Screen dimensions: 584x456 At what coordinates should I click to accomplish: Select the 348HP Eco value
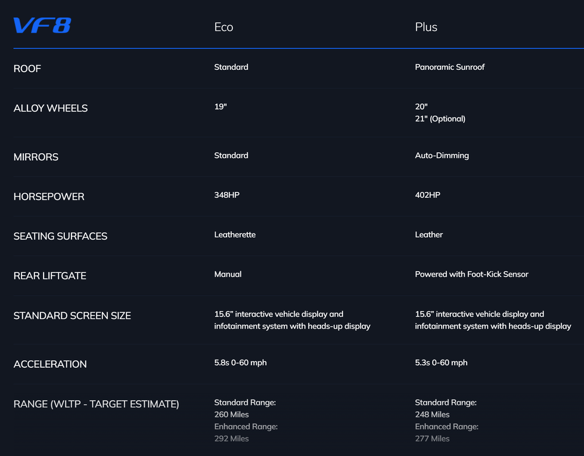227,195
